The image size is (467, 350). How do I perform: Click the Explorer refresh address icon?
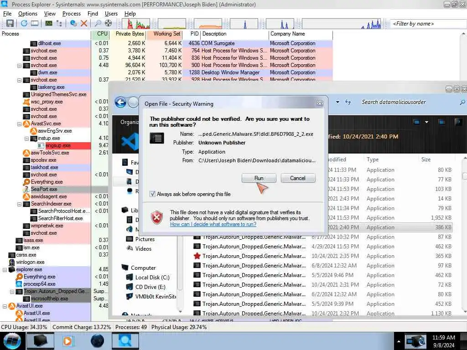348,102
